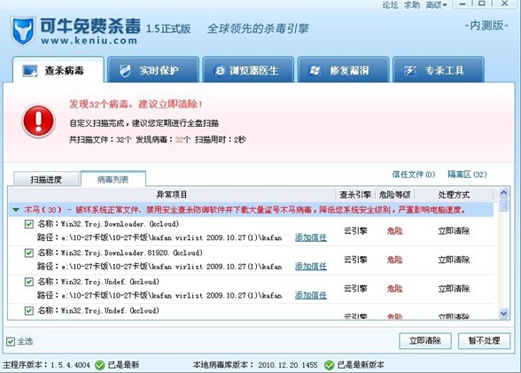Click the IE icon on 浏览器医生 tab
This screenshot has height=373, width=521.
point(220,71)
